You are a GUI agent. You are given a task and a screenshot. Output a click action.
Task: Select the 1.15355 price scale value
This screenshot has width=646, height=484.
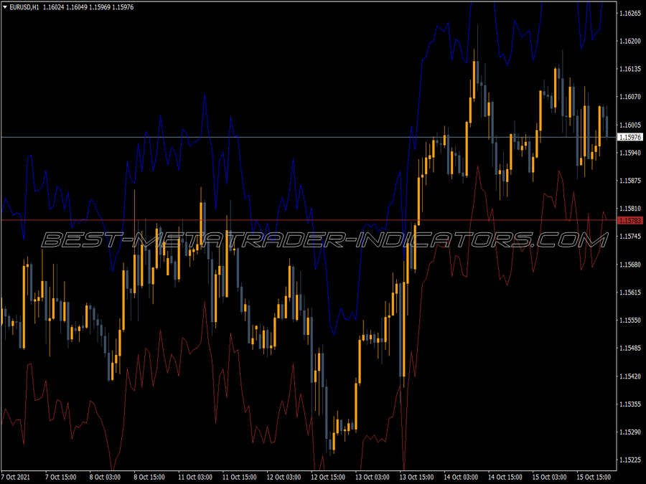tap(630, 404)
